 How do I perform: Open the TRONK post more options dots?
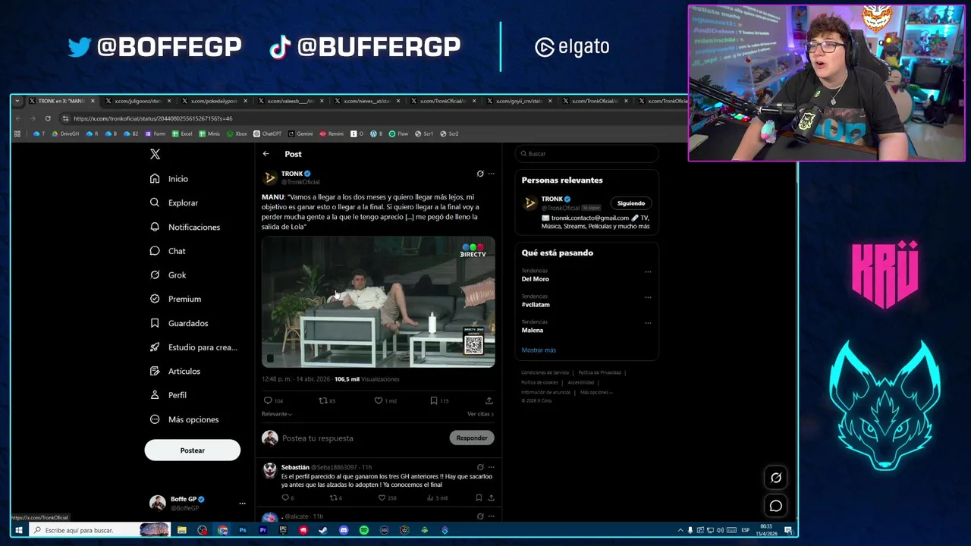tap(492, 174)
